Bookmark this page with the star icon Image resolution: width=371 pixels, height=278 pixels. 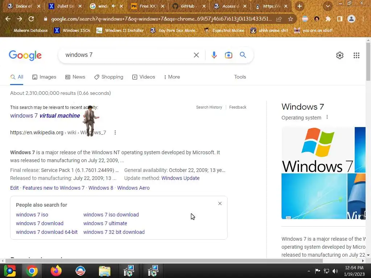click(291, 19)
